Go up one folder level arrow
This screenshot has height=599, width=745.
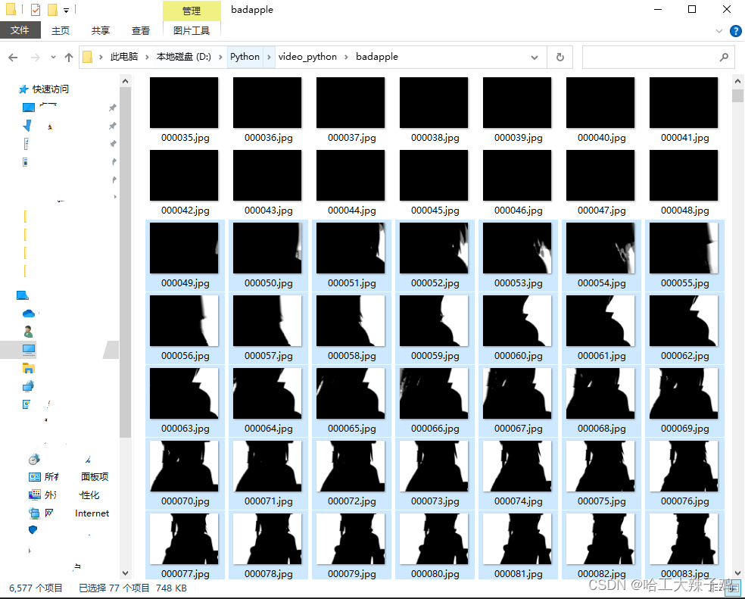click(x=69, y=58)
